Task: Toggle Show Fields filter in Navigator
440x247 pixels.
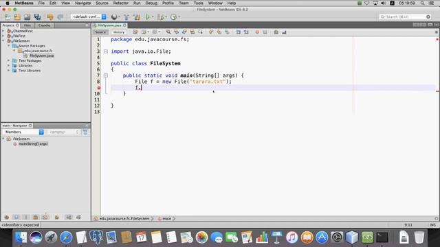Action: (16, 217)
